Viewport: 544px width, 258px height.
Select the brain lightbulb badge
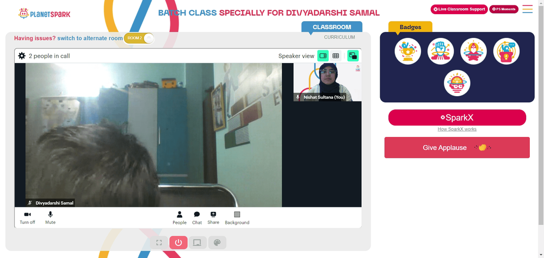click(x=457, y=83)
